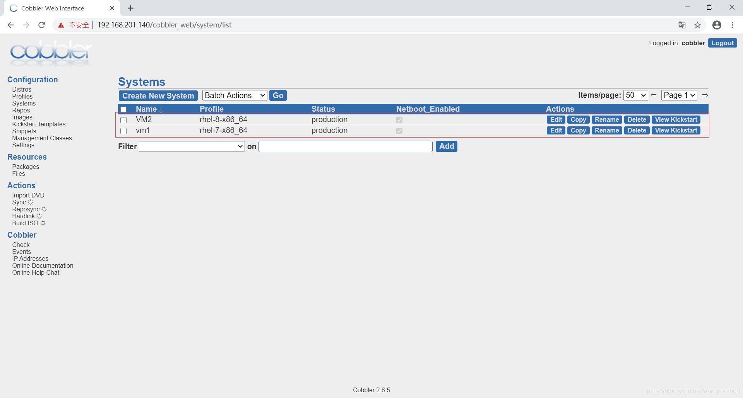Click Build ISO action
This screenshot has width=743, height=398.
point(29,223)
